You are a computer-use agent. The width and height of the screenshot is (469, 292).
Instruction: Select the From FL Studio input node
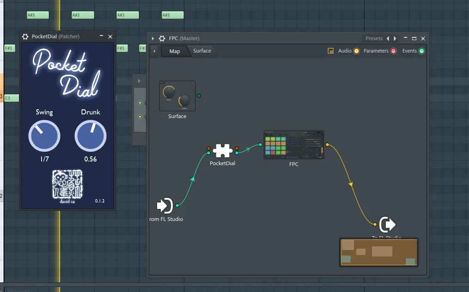point(165,205)
